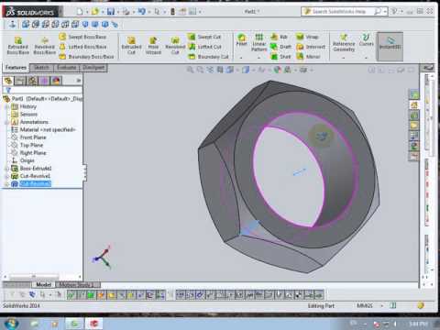Open Reference Geometry tools
440x330 pixels.
[344, 43]
